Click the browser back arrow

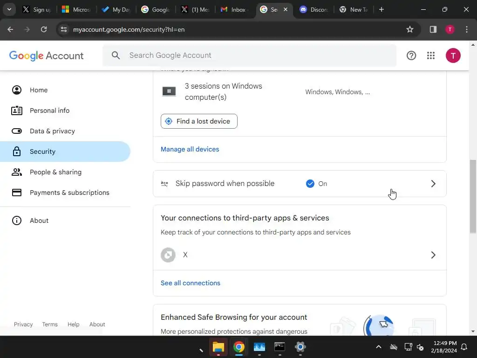10,29
